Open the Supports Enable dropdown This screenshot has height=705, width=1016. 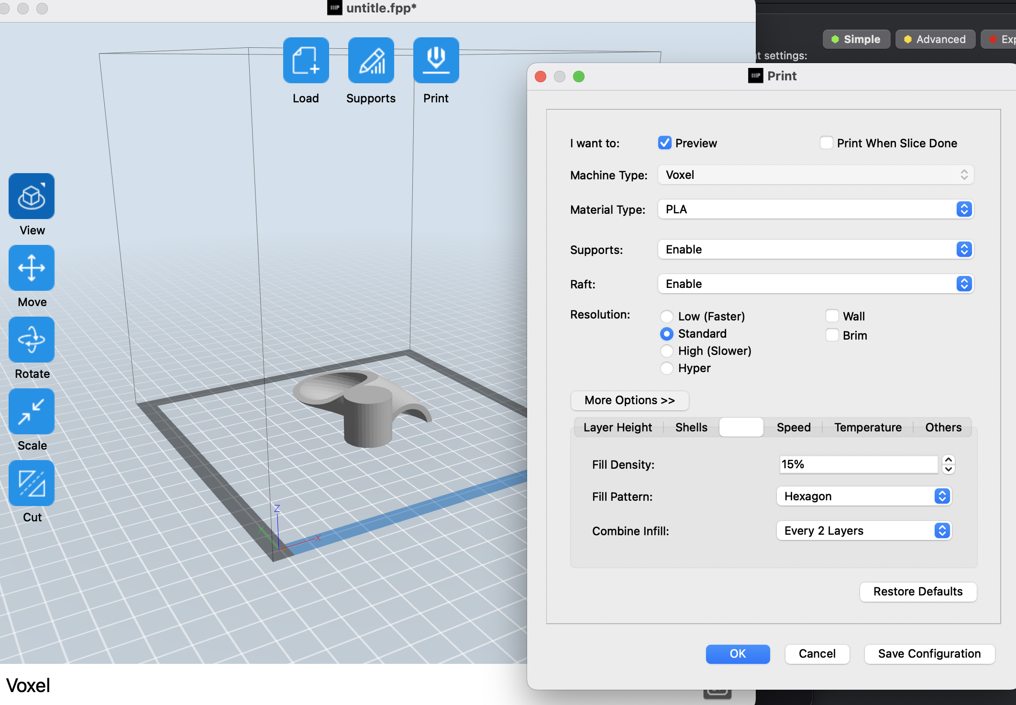point(816,250)
